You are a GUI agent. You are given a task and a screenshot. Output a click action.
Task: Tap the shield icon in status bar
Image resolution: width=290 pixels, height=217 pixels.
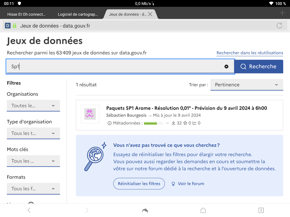[19, 3]
